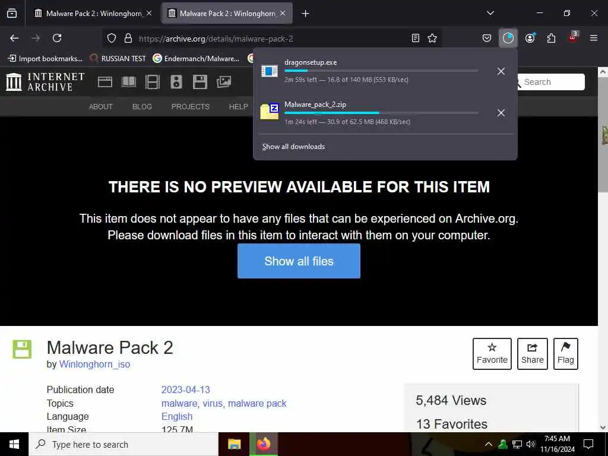Click the dragonsetup.exe progress bar
Viewport: 608px width, 456px height.
point(381,71)
